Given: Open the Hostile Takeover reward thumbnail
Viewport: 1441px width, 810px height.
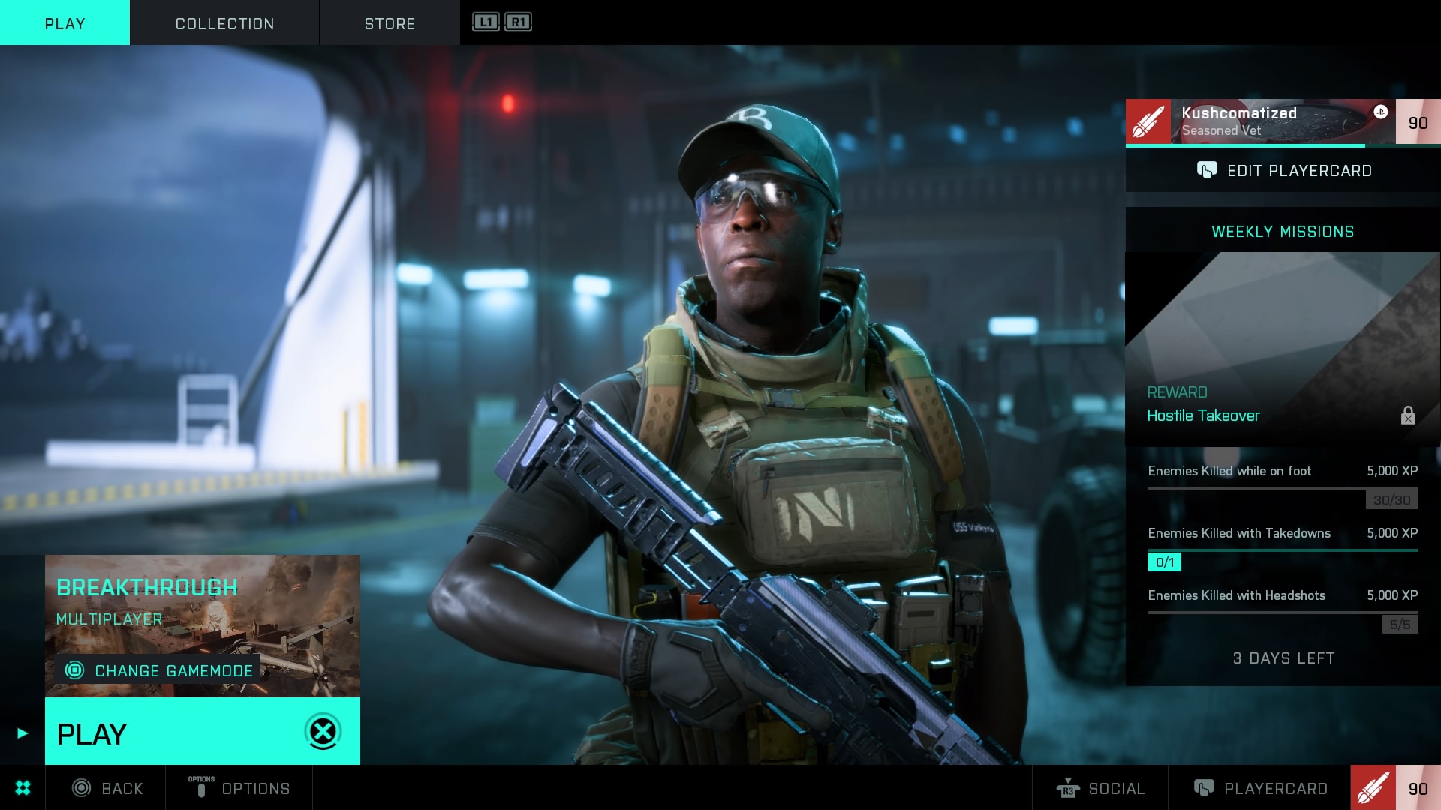Looking at the screenshot, I should (1283, 349).
